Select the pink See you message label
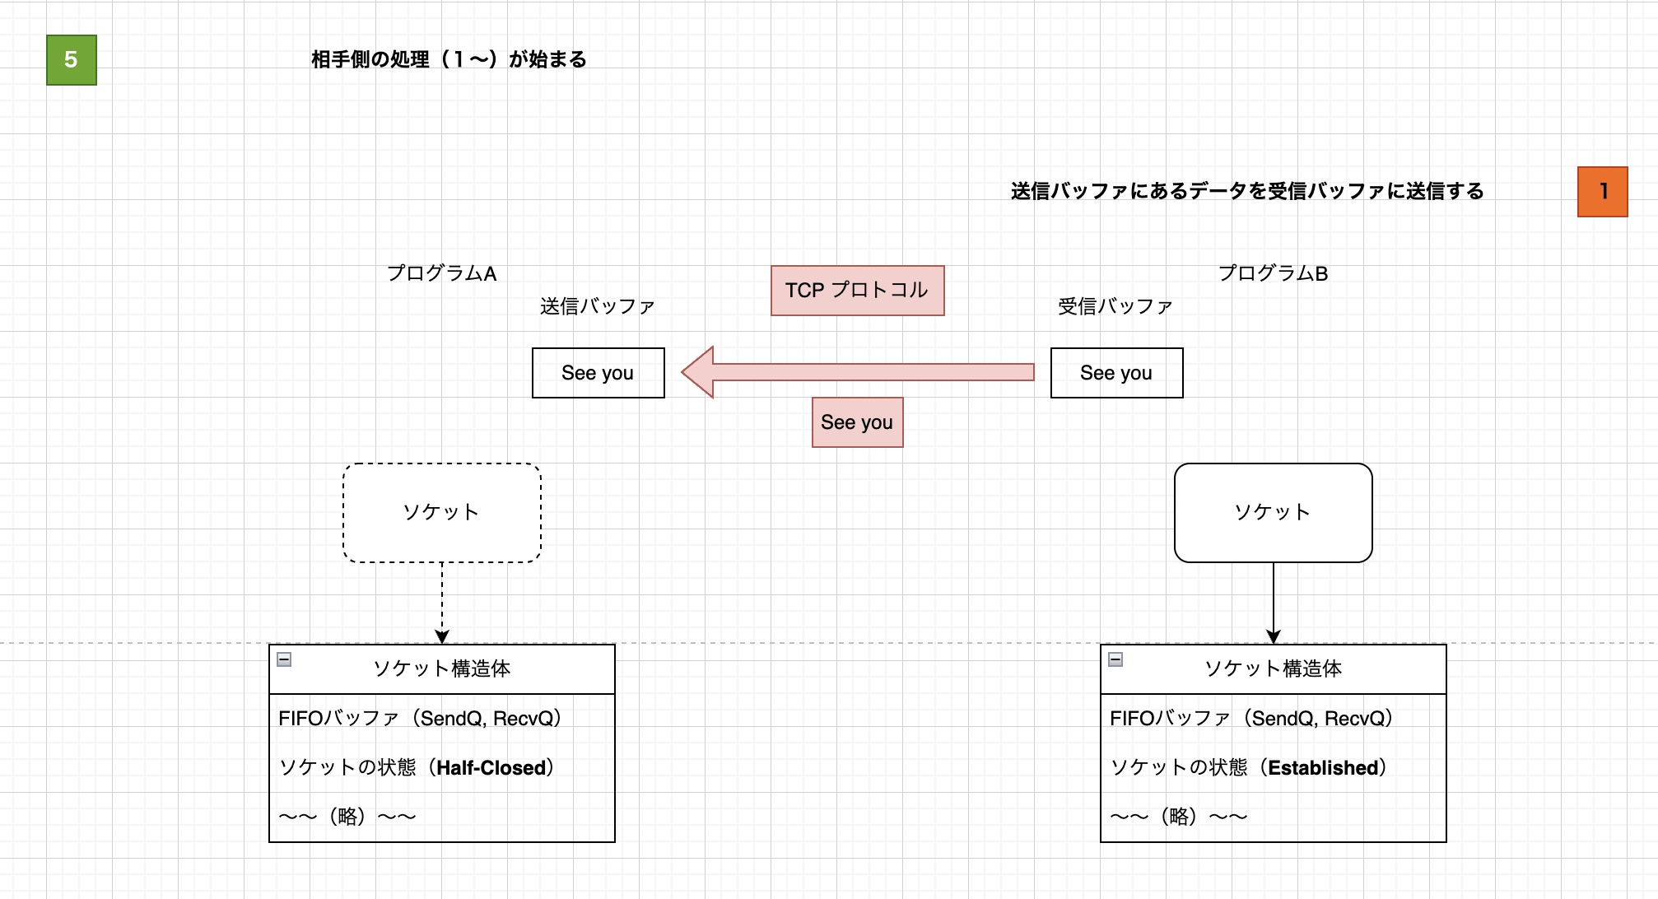The image size is (1658, 899). coord(857,422)
